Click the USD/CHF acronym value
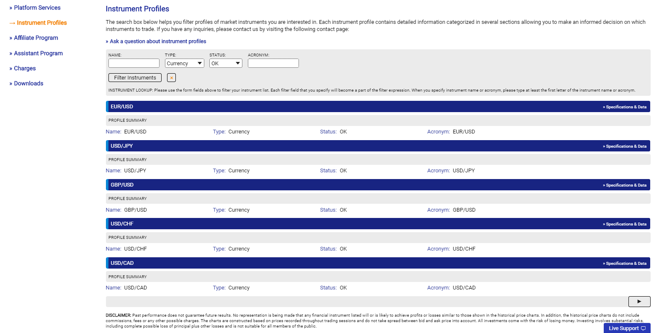The width and height of the screenshot is (659, 333). click(464, 249)
